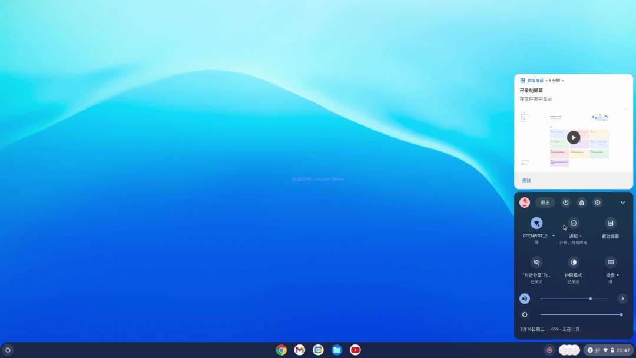This screenshot has height=358, width=636.
Task: Collapse the quick settings panel with chevron
Action: click(622, 203)
